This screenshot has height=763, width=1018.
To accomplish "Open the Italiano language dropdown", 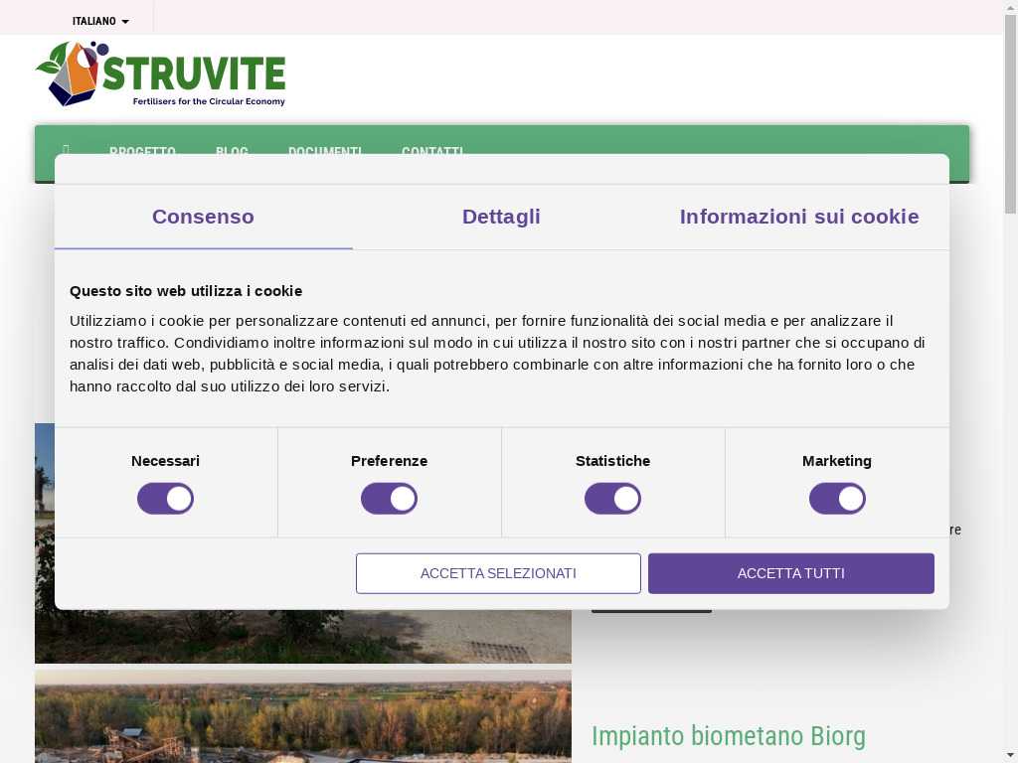I will pyautogui.click(x=100, y=21).
